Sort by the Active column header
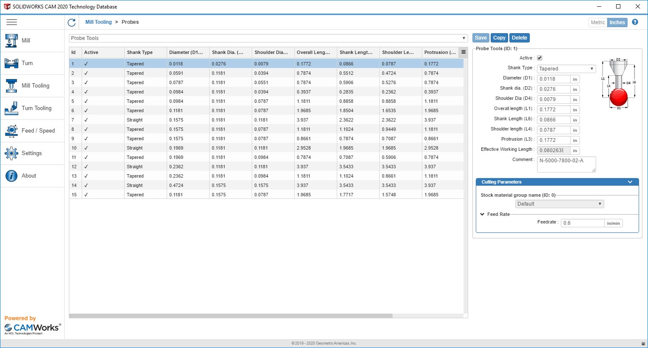Viewport: 648px width, 348px height. point(103,52)
